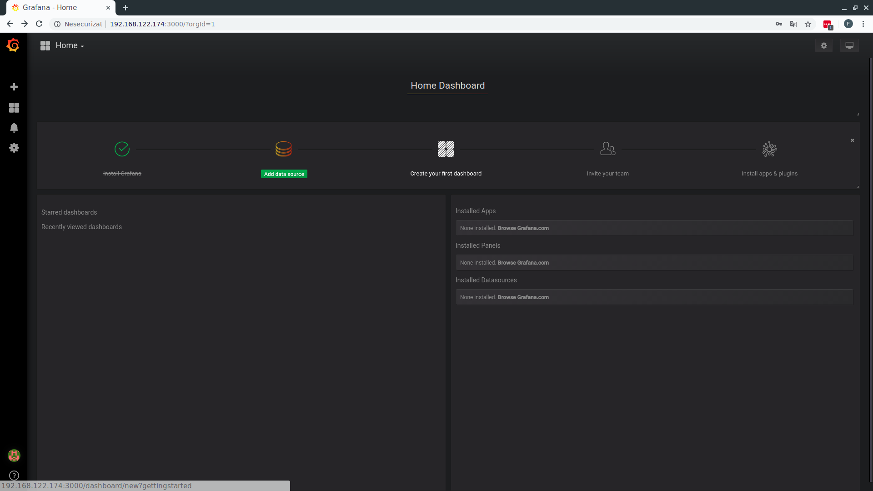Expand the Home dashboard picker dropdown
The width and height of the screenshot is (873, 491).
70,45
